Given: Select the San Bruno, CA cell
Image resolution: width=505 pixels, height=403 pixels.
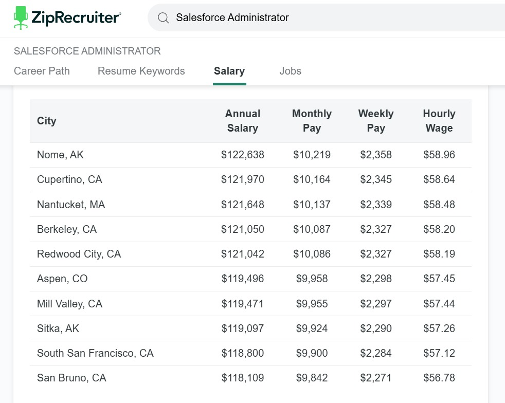Looking at the screenshot, I should (x=71, y=378).
